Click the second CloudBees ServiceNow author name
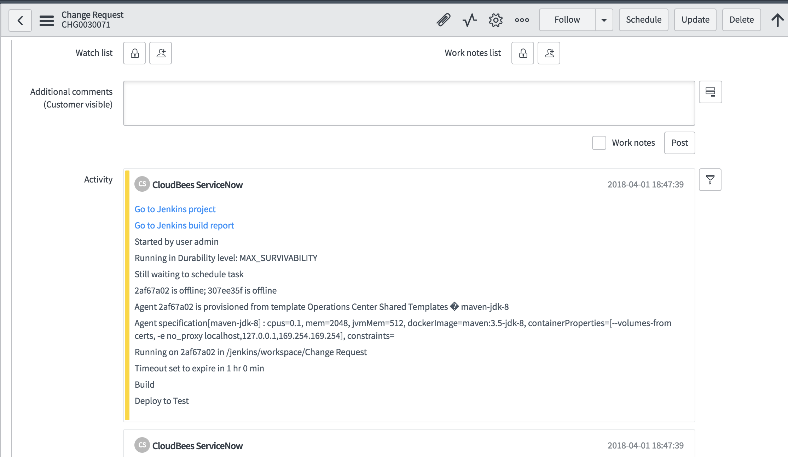The image size is (788, 457). coord(197,446)
